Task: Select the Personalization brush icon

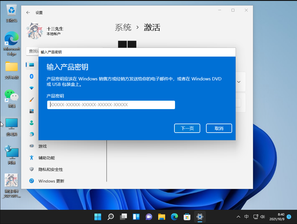Action: coord(31,99)
